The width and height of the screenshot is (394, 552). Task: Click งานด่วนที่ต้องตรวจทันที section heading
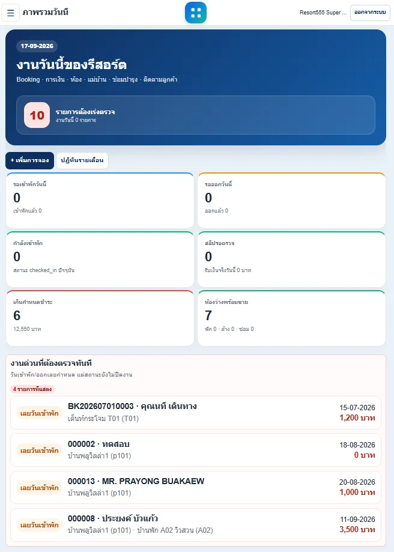(51, 363)
